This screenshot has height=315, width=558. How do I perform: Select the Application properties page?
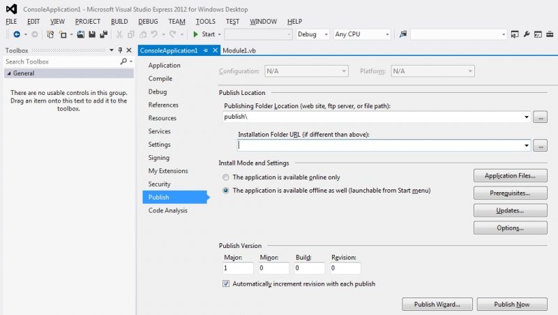165,65
